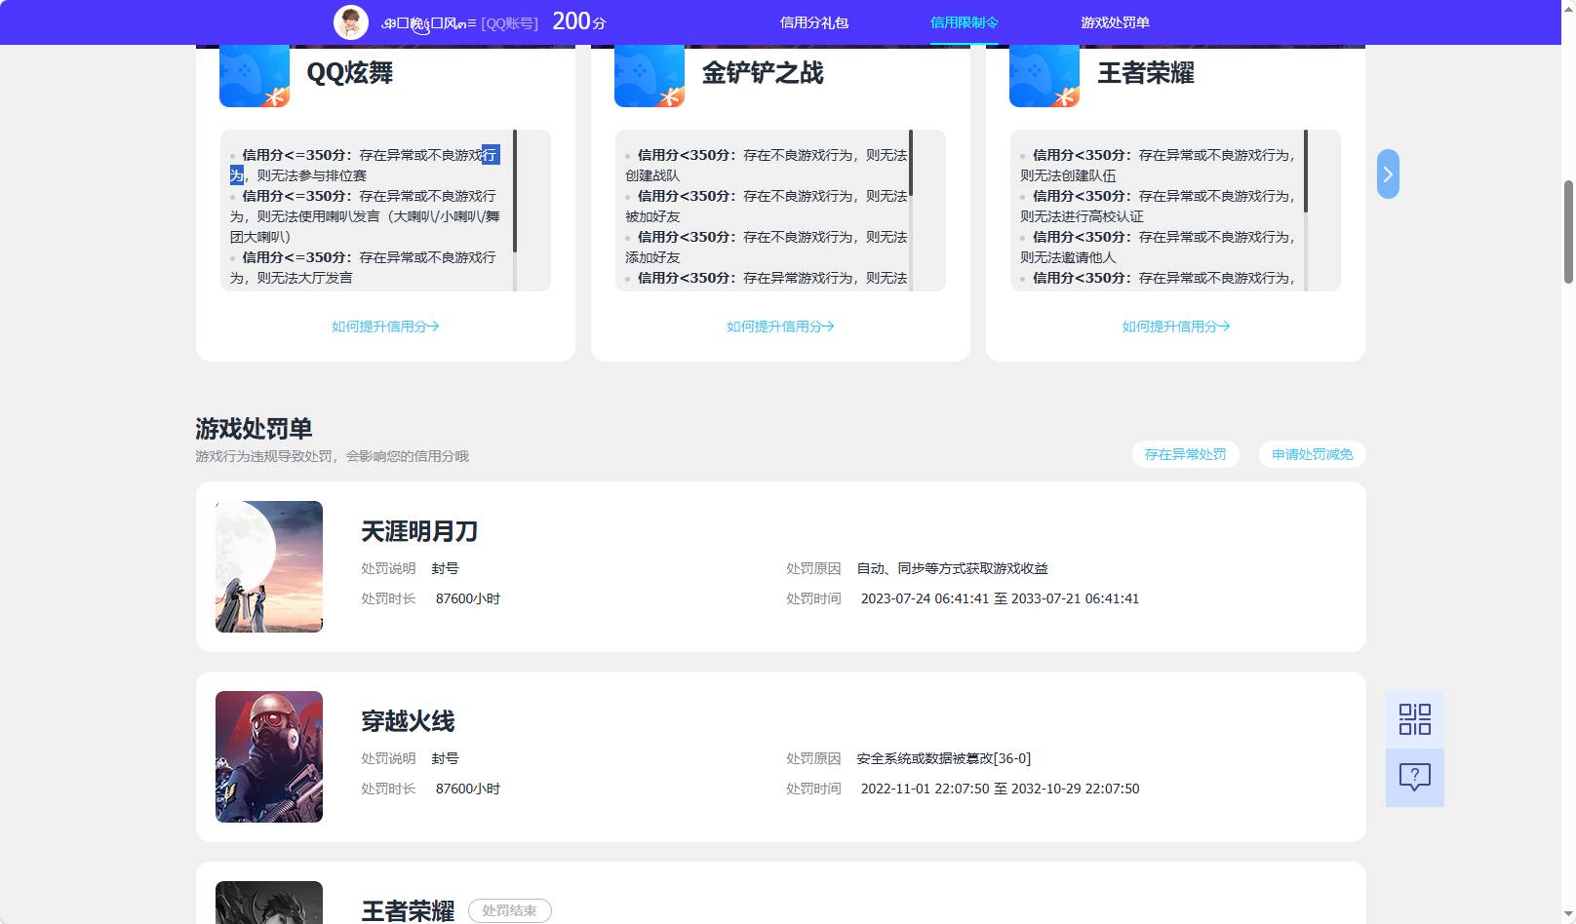Switch to the 信用限制令 tab

[965, 22]
